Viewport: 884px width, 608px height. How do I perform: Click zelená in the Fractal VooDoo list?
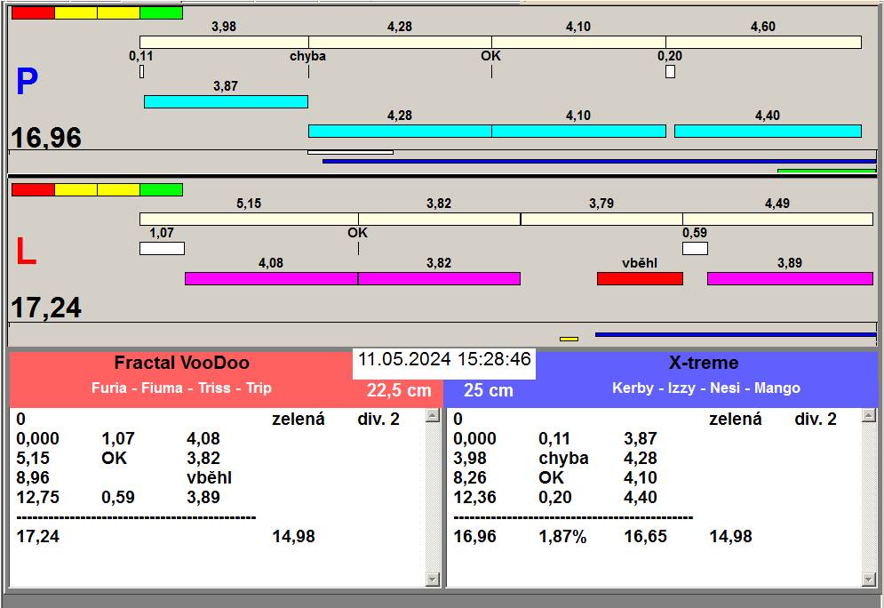coord(299,419)
